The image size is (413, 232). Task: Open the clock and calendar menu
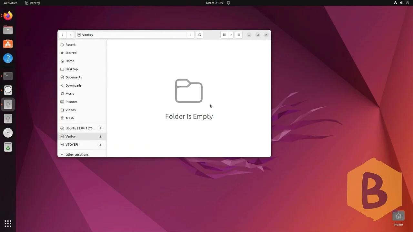(215, 3)
